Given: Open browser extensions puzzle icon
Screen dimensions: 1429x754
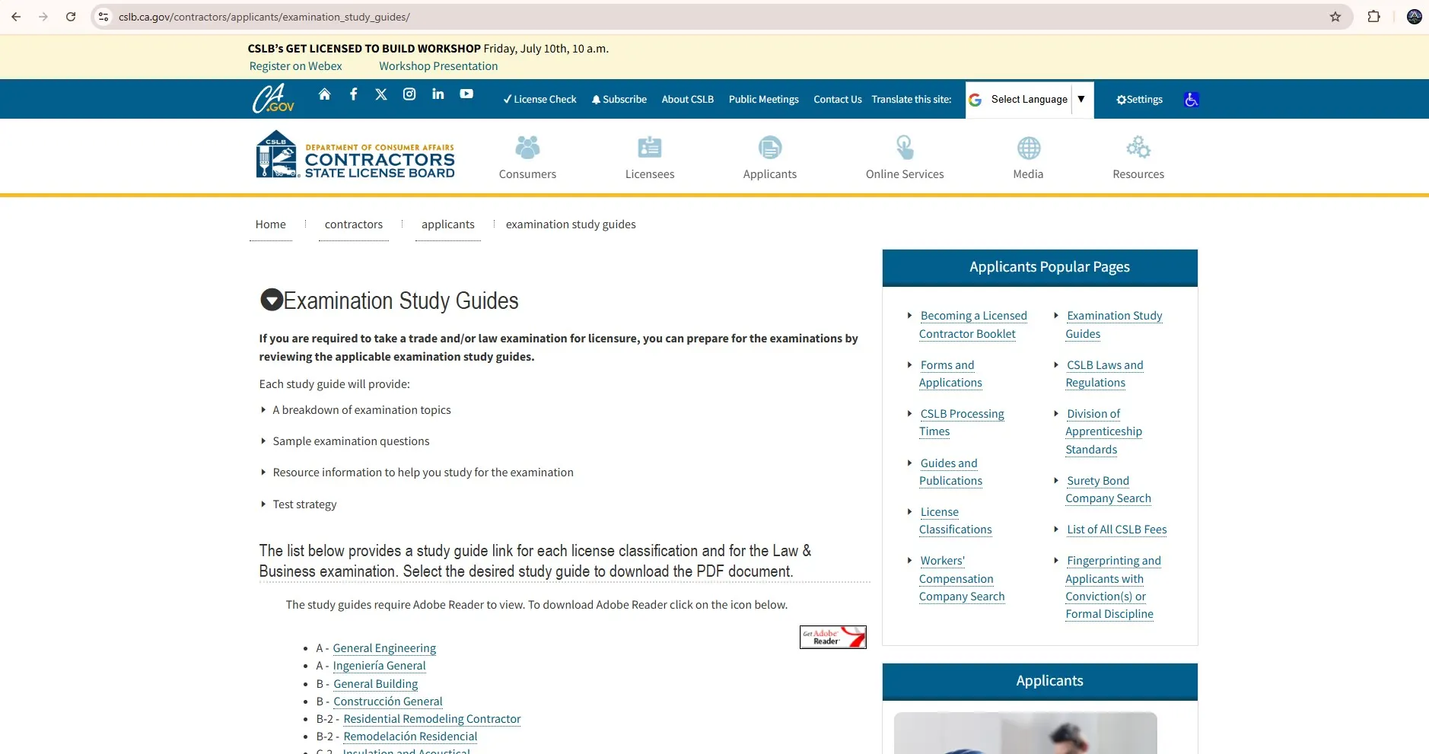Looking at the screenshot, I should point(1374,17).
